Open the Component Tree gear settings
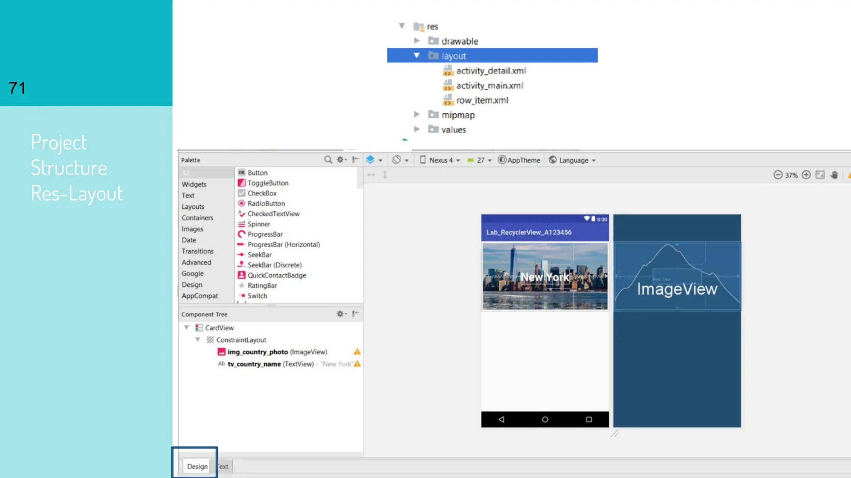The image size is (851, 478). click(341, 314)
